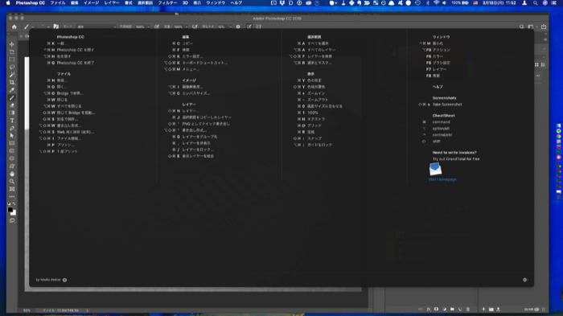Click Take Screenshot in CheatSheet

pyautogui.click(x=447, y=105)
